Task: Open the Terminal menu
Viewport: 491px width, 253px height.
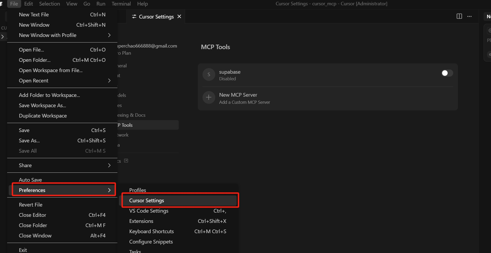Action: tap(121, 4)
